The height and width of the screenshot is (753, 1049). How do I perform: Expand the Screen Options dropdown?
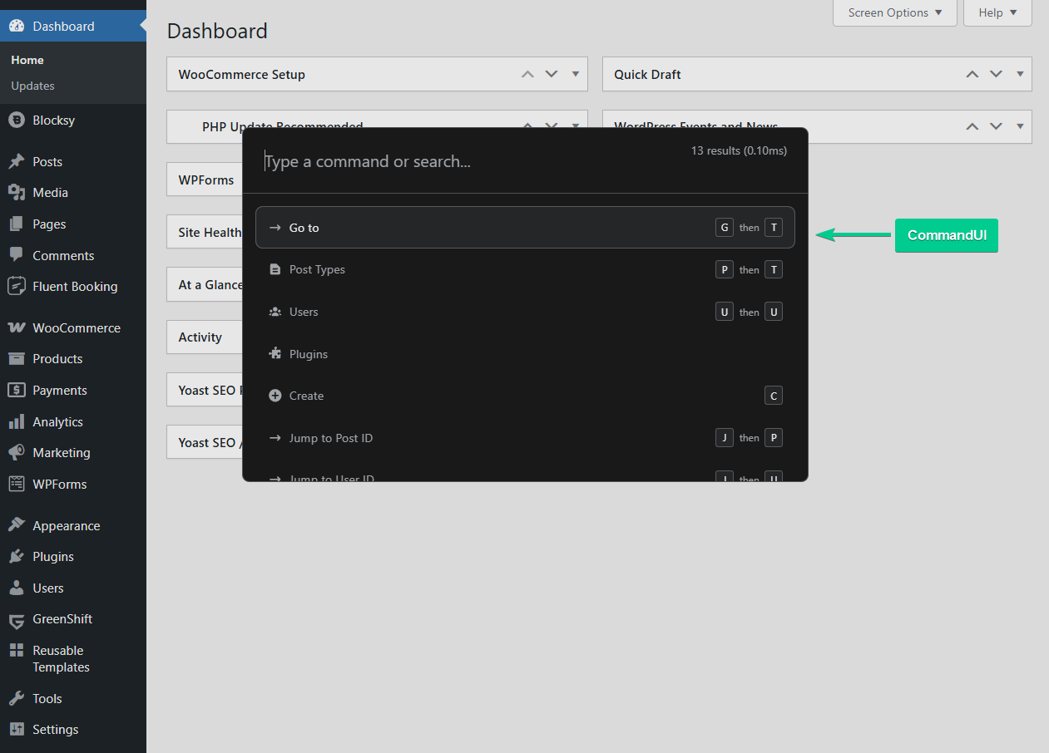point(895,12)
